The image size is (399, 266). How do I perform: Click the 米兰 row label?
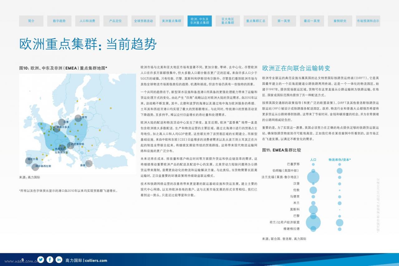point(296,203)
